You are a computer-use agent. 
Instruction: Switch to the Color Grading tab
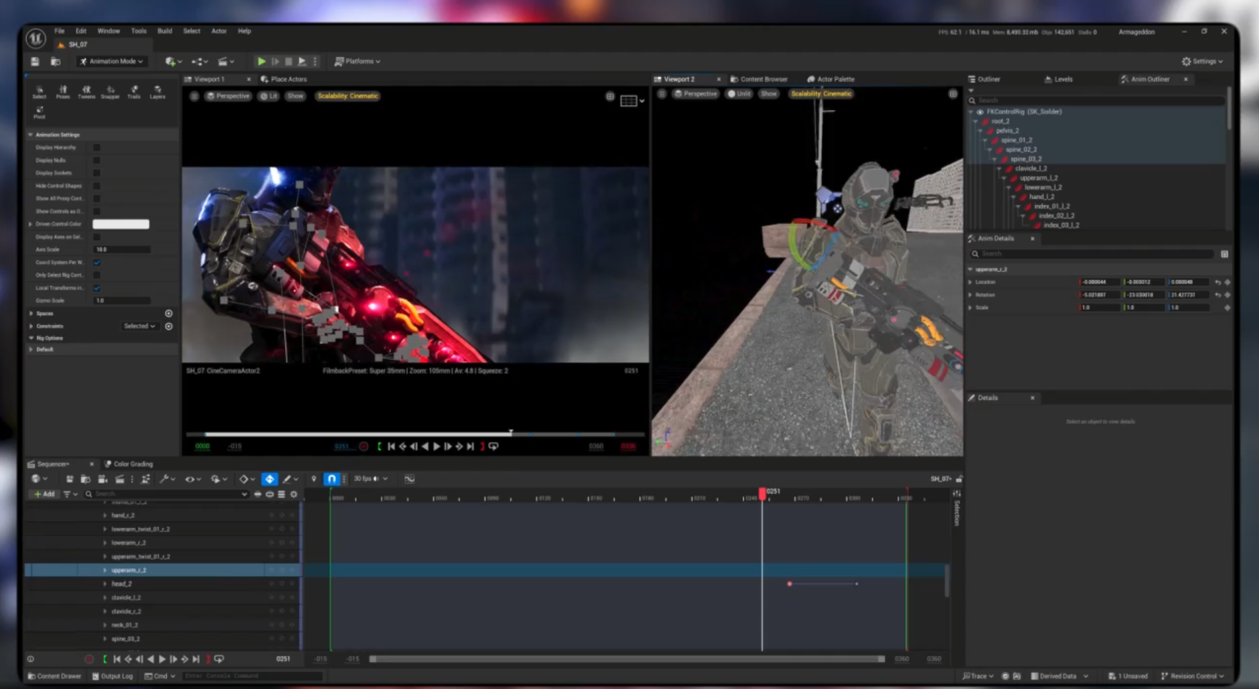tap(129, 464)
